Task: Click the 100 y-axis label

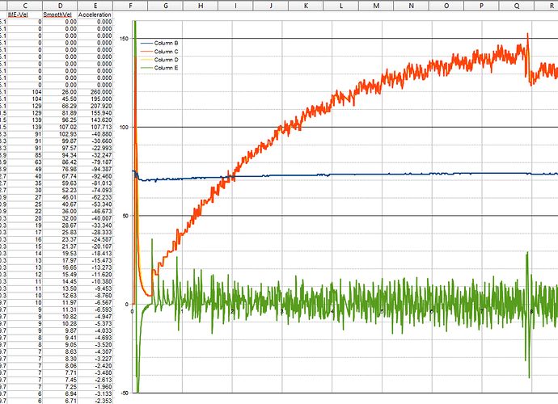Action: (x=125, y=127)
